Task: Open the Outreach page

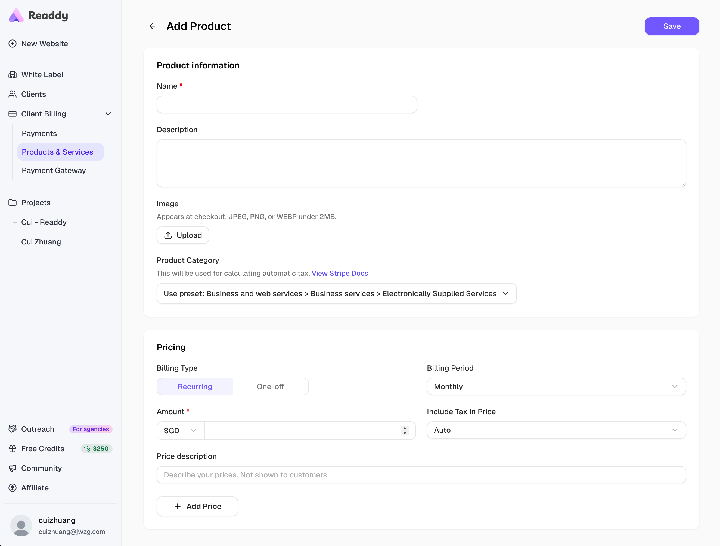Action: [x=38, y=429]
